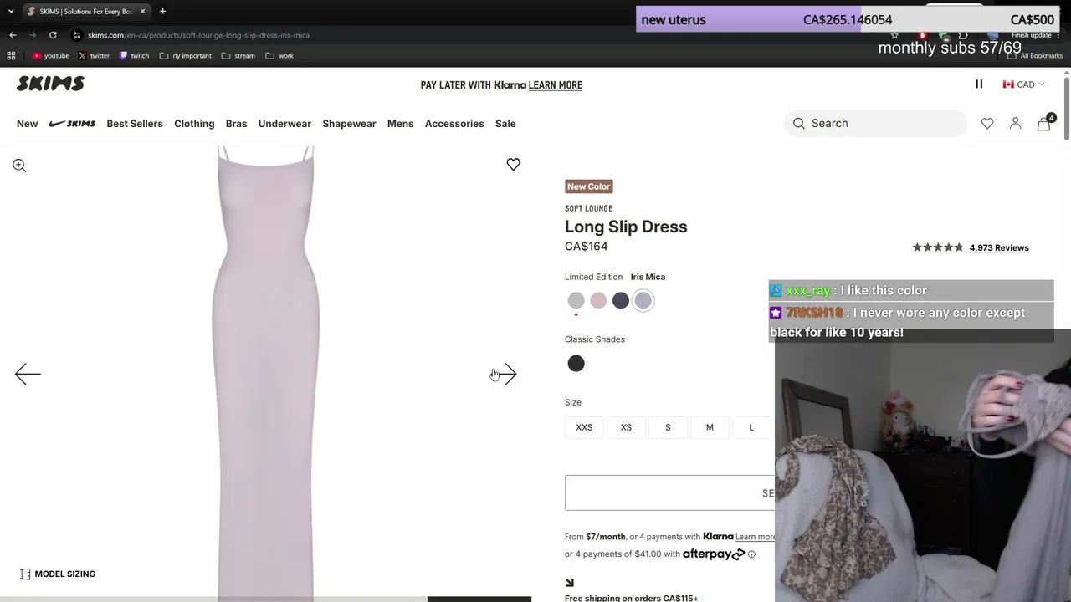
Task: Click the browser address bar URL
Action: pyautogui.click(x=198, y=35)
